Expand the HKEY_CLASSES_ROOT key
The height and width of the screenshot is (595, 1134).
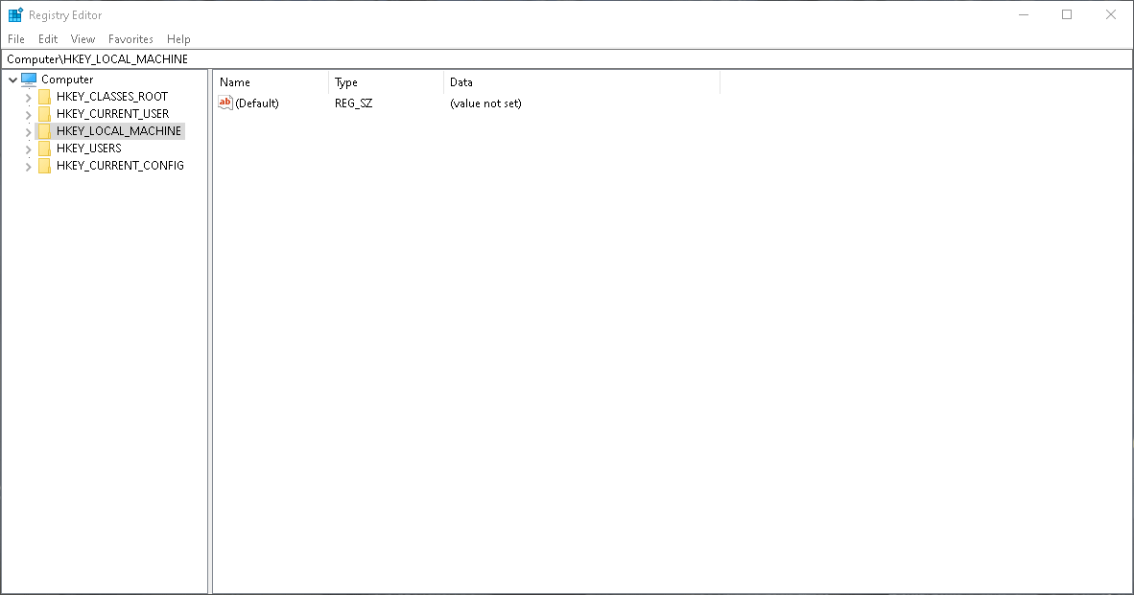point(28,98)
